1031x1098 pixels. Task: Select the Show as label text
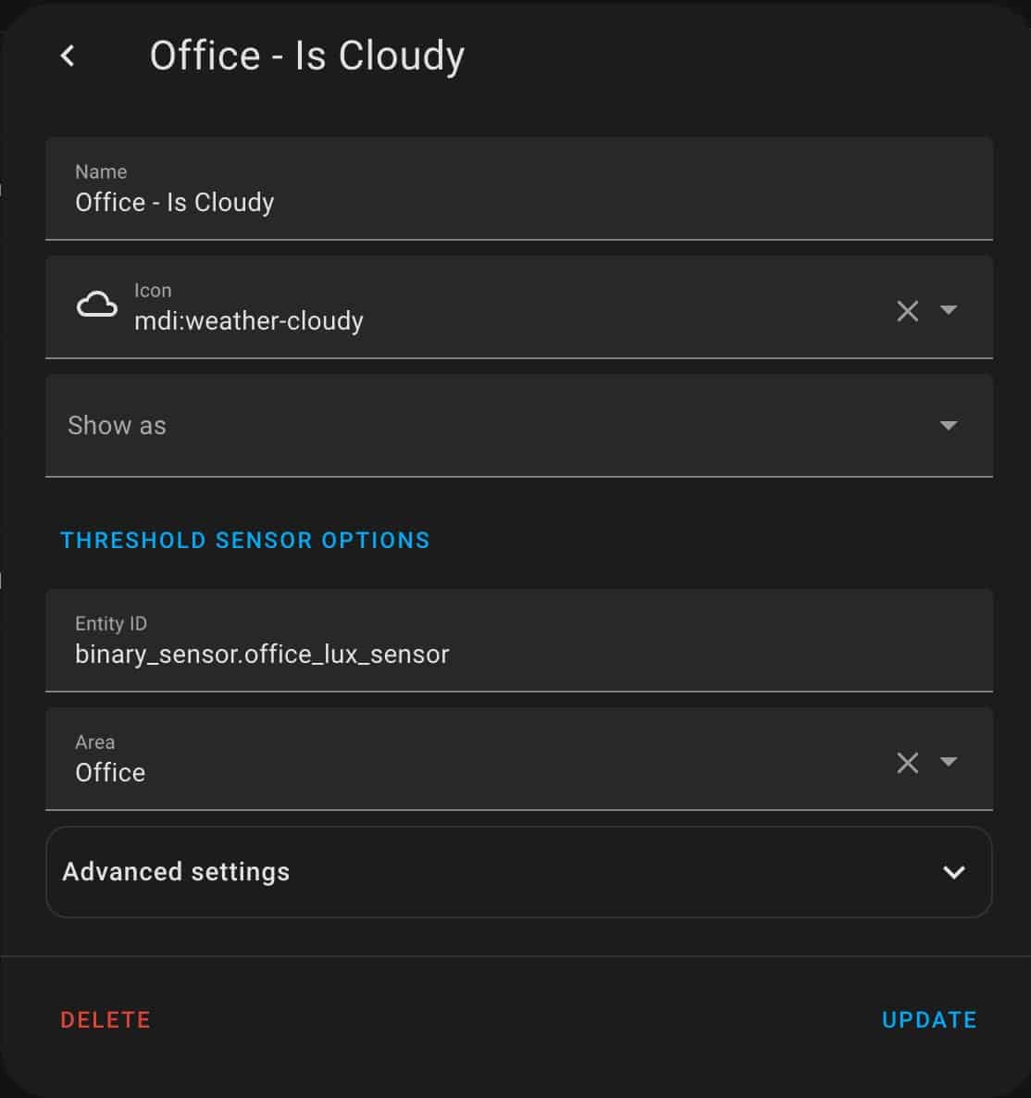coord(117,425)
